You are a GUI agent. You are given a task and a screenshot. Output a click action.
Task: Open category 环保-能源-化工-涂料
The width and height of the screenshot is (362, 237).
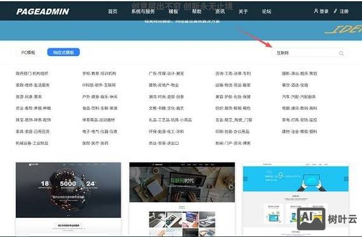[x=166, y=132]
